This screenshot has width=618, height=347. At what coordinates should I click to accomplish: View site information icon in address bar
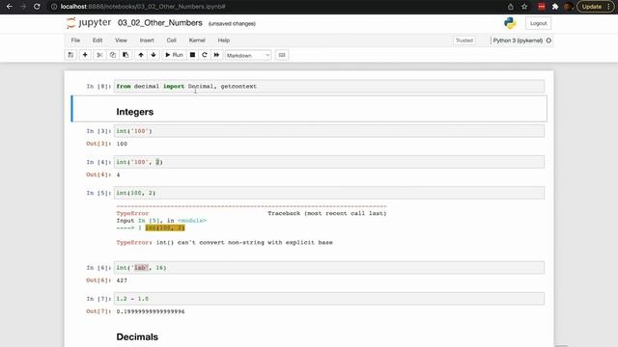pos(54,7)
